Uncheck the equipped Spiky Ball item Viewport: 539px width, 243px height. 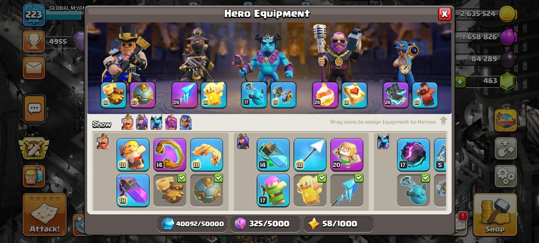tap(206, 191)
